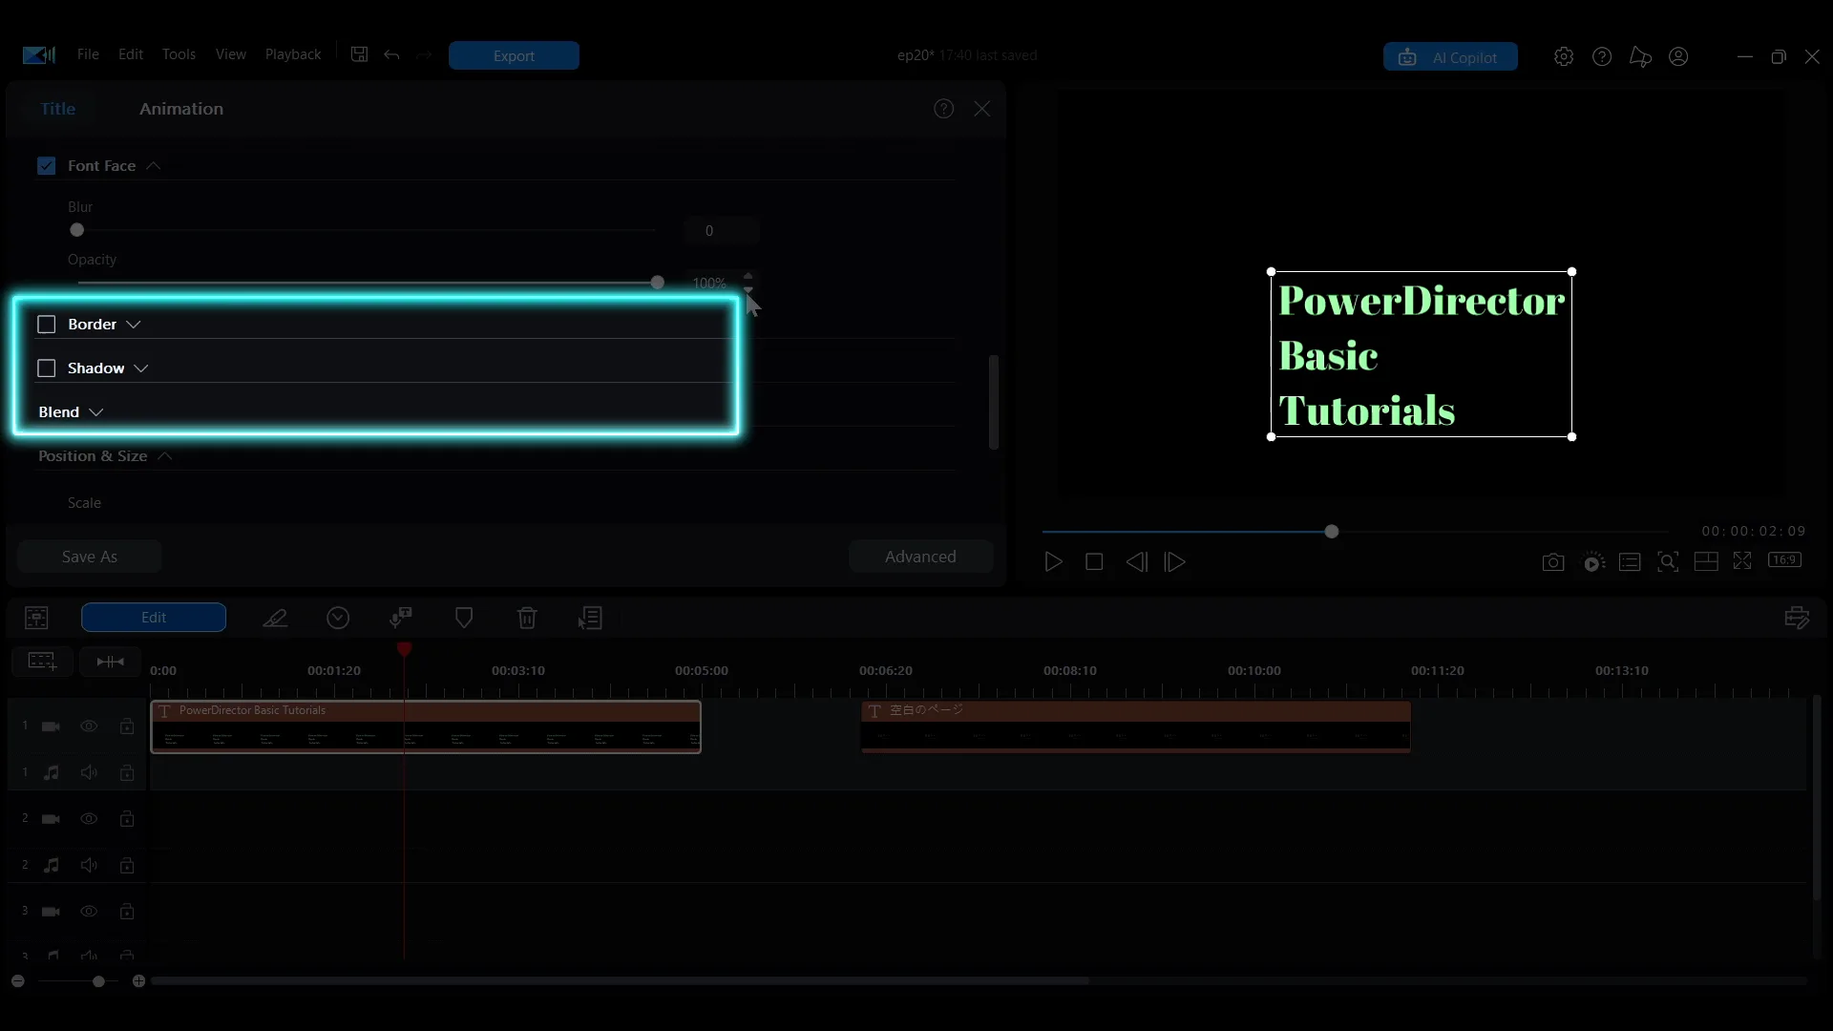Viewport: 1833px width, 1031px height.
Task: Open the Playback menu
Action: point(293,54)
